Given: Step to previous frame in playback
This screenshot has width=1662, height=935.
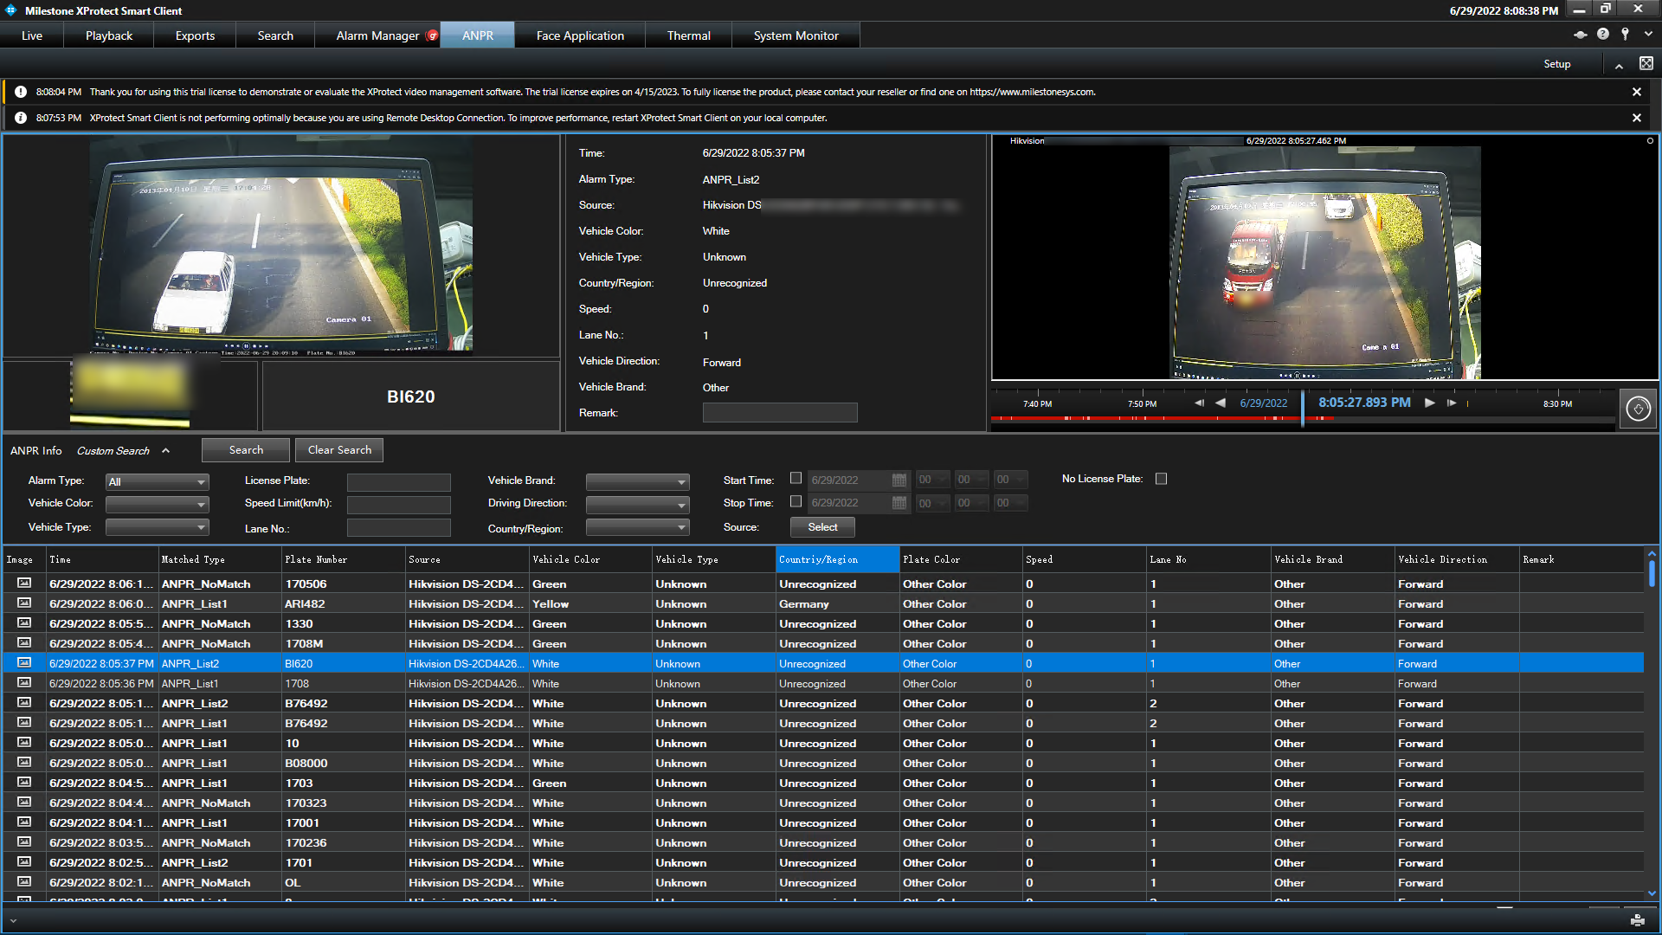Looking at the screenshot, I should pyautogui.click(x=1199, y=403).
